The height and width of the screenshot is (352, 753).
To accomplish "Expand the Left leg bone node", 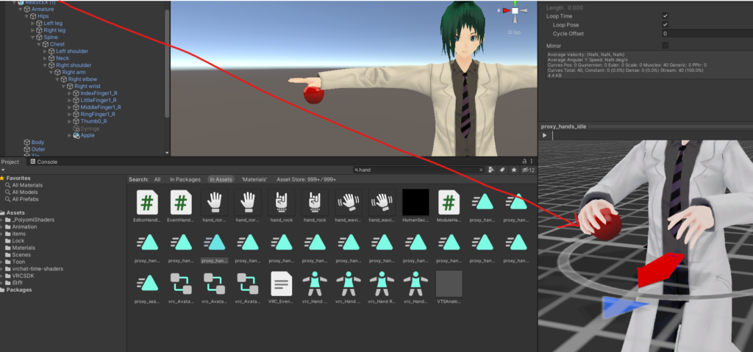I will pos(33,23).
